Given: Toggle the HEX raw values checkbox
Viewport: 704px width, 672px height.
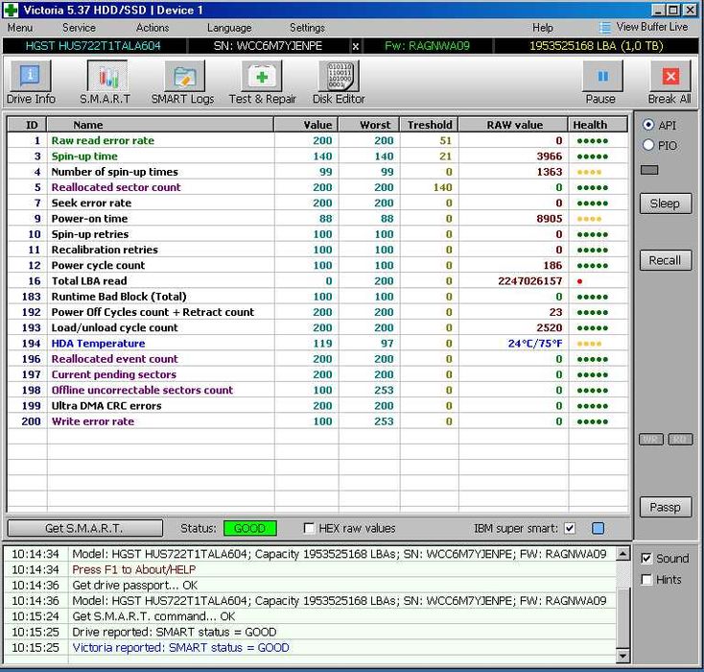Looking at the screenshot, I should pyautogui.click(x=309, y=528).
